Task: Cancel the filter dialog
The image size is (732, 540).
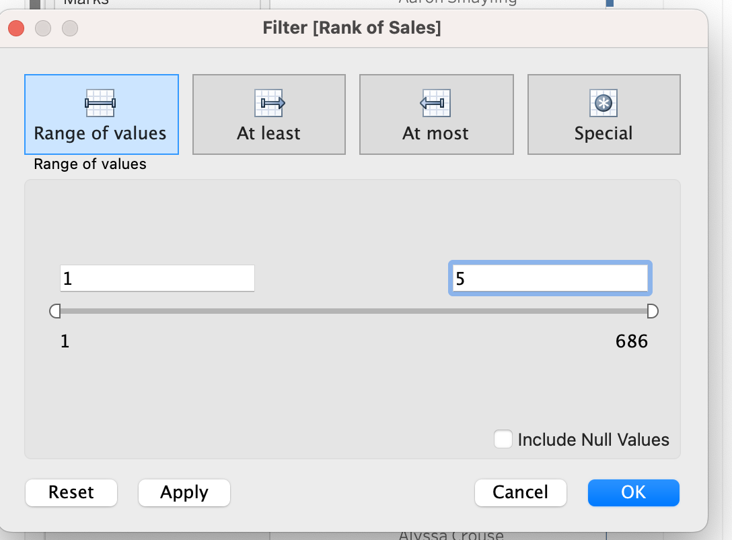Action: (x=521, y=492)
